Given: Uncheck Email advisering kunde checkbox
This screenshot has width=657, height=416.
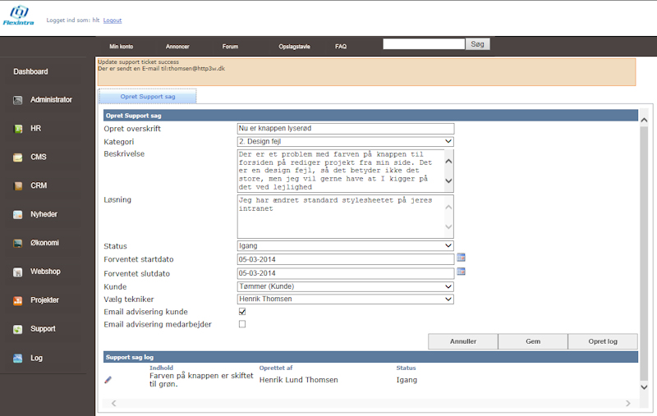Looking at the screenshot, I should (x=242, y=312).
